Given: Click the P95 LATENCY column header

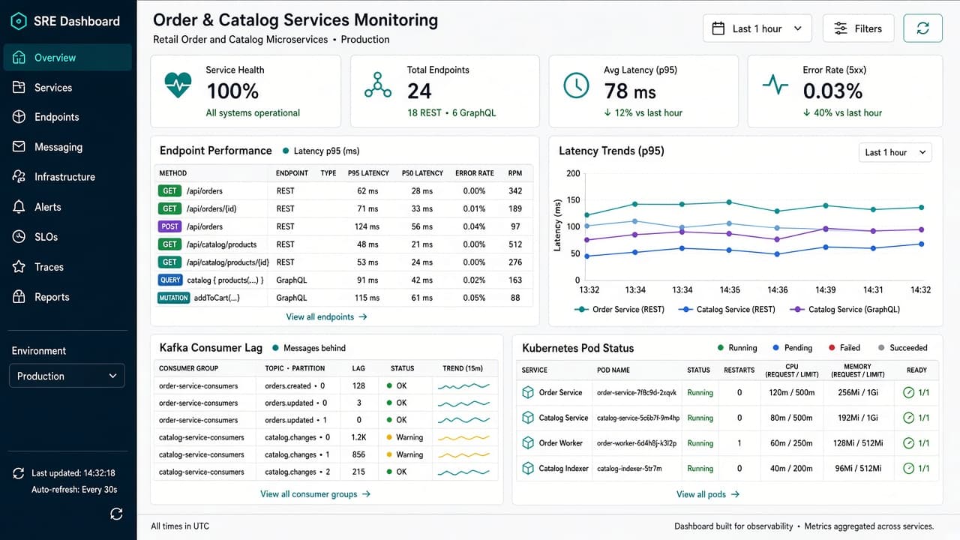Looking at the screenshot, I should click(x=368, y=173).
